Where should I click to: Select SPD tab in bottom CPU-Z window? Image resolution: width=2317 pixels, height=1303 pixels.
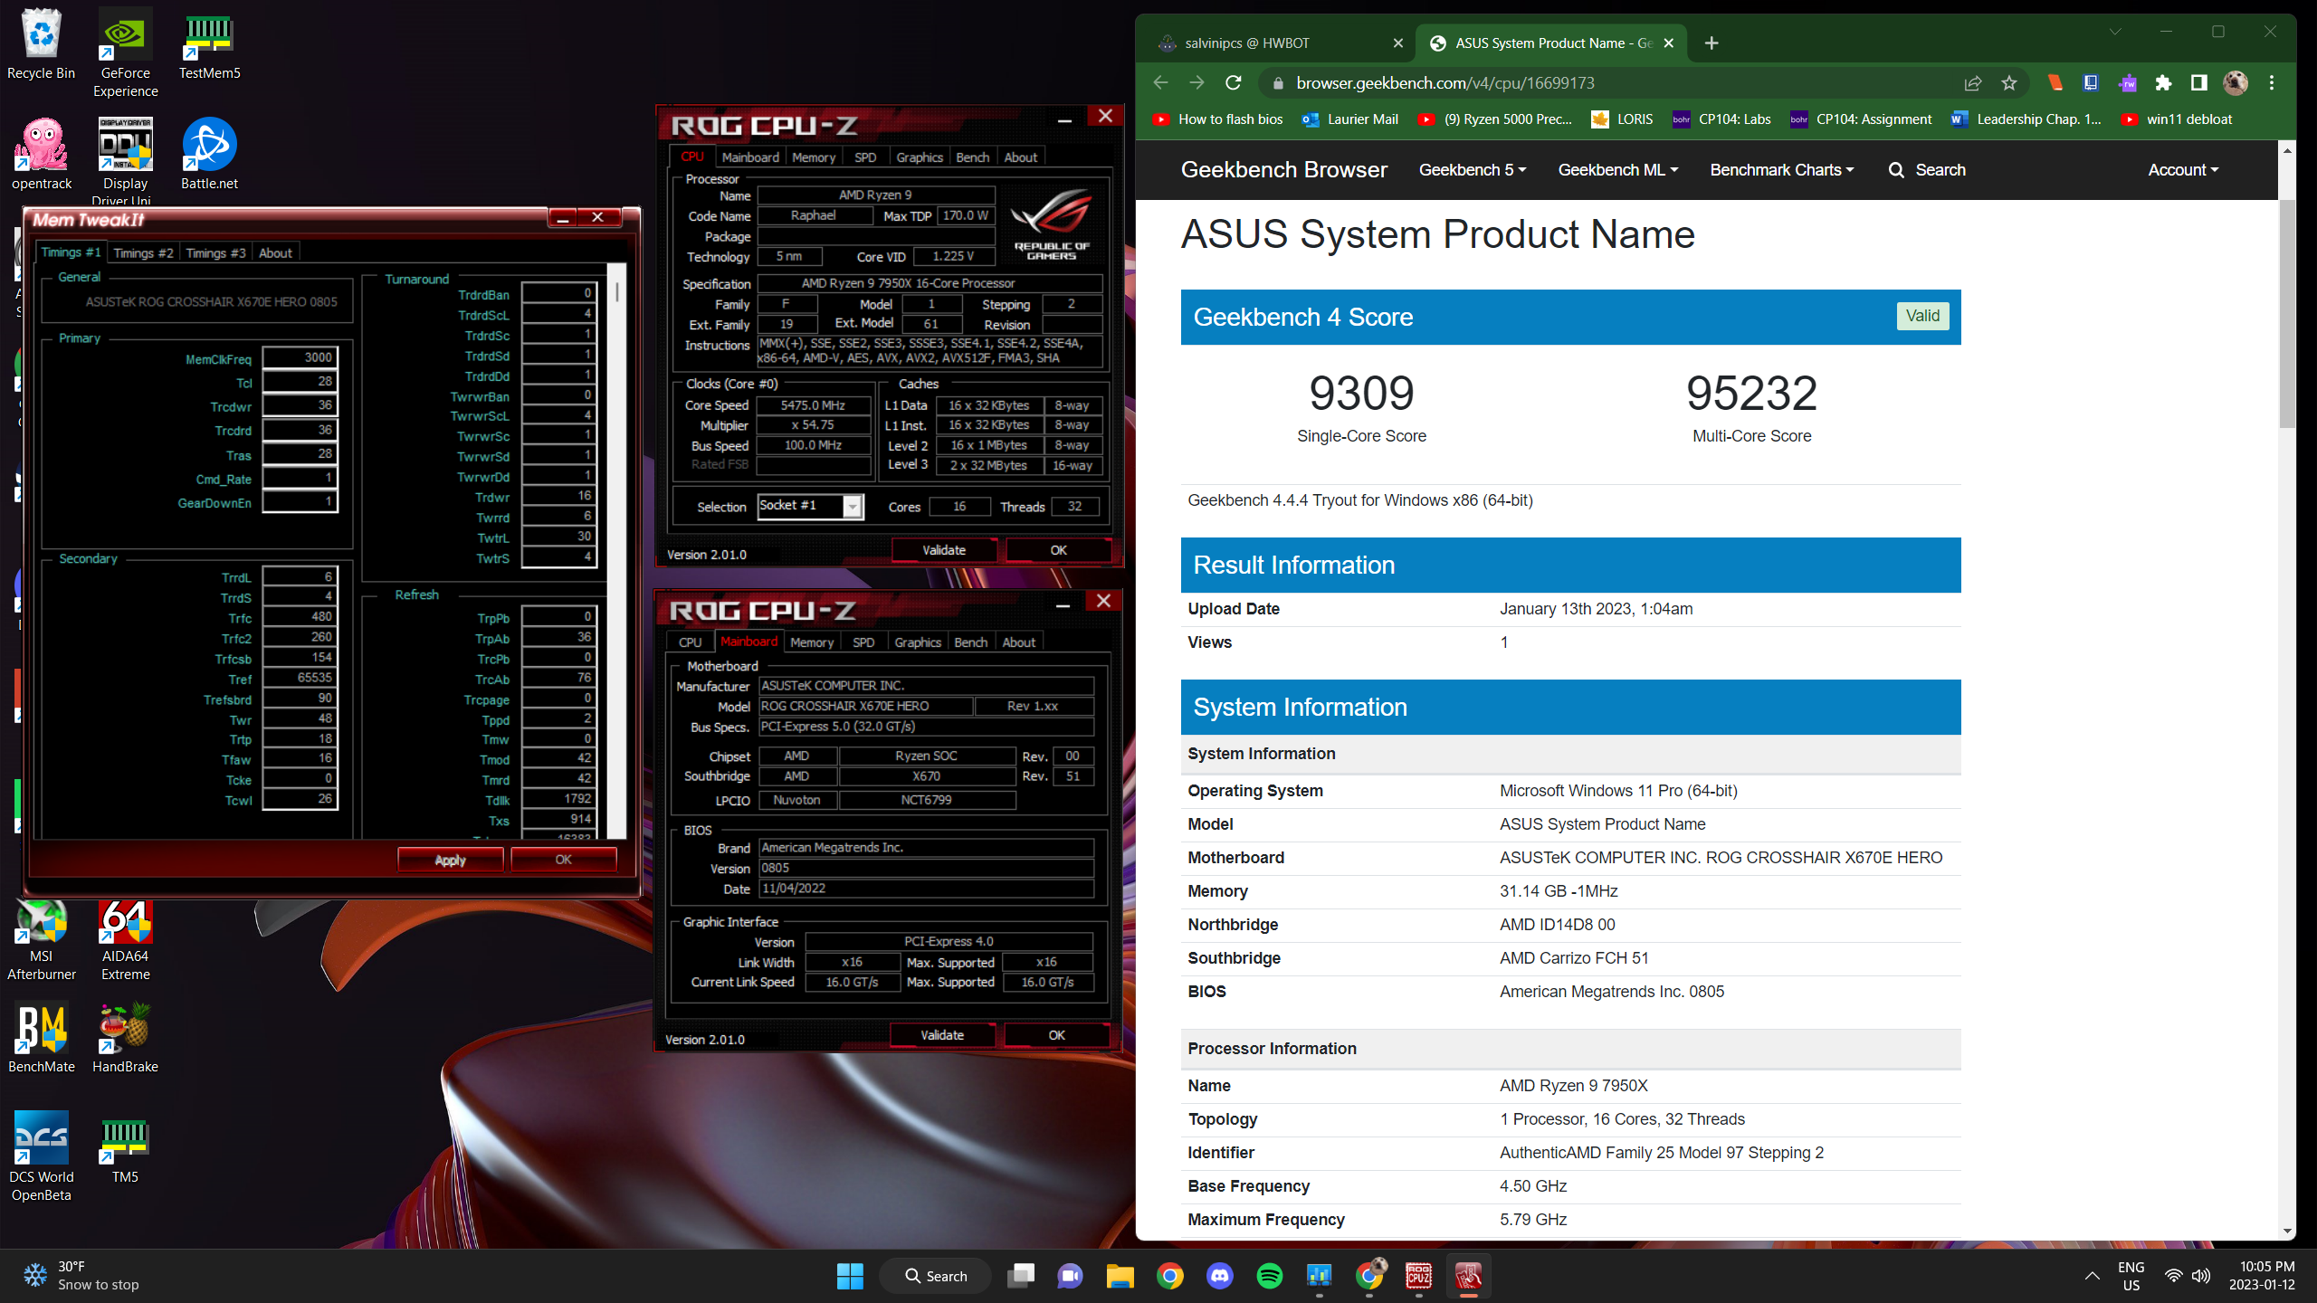click(863, 642)
